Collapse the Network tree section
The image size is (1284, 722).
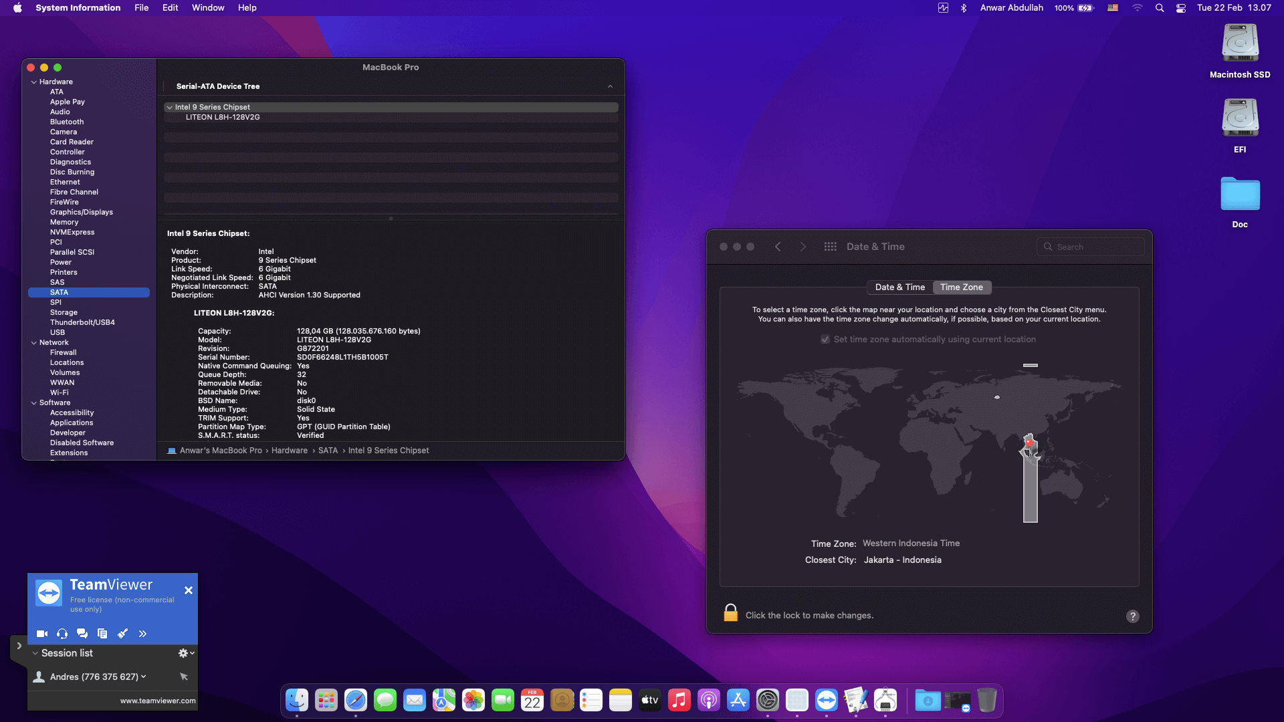(x=33, y=343)
